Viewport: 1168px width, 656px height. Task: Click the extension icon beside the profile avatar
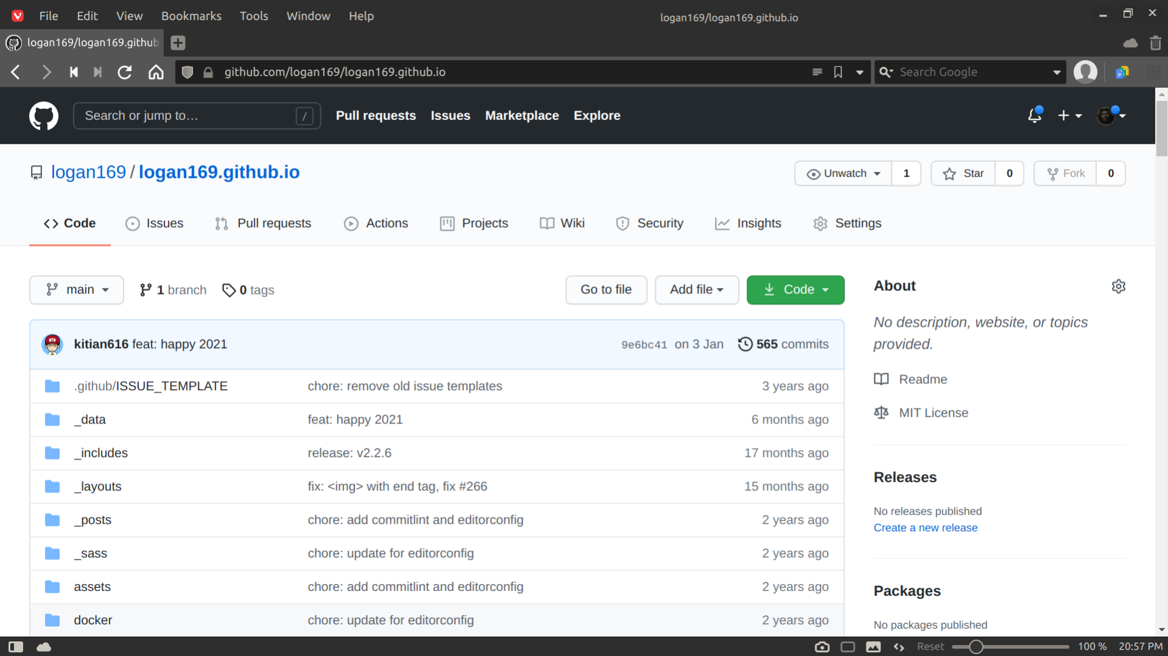click(1122, 72)
